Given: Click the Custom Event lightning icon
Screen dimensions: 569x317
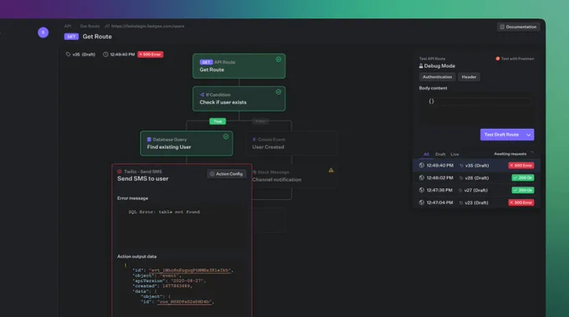Looking at the screenshot, I should (x=254, y=140).
